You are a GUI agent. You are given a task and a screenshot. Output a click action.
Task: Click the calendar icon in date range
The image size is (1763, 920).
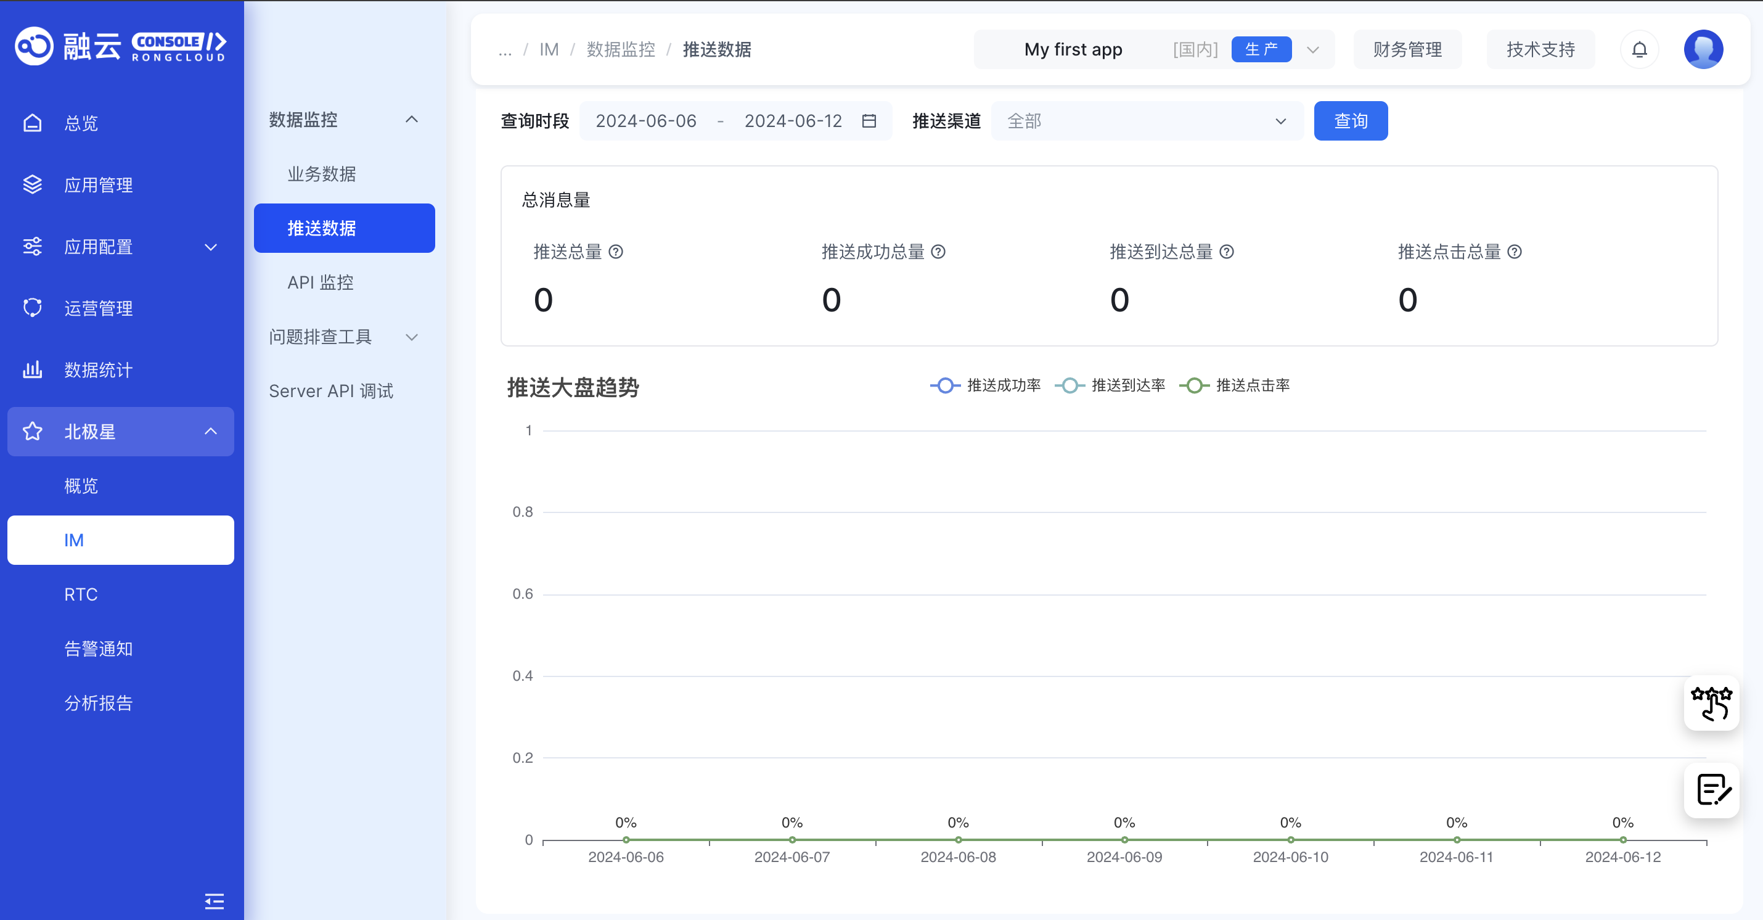coord(869,121)
